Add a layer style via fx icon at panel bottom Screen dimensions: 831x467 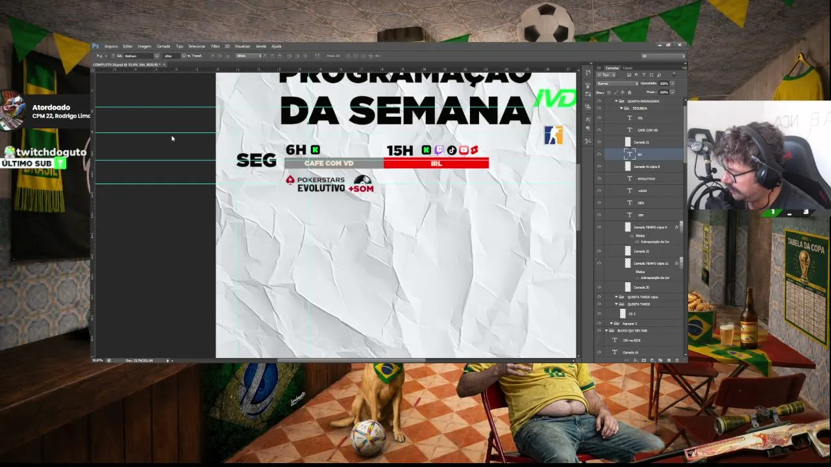[635, 360]
